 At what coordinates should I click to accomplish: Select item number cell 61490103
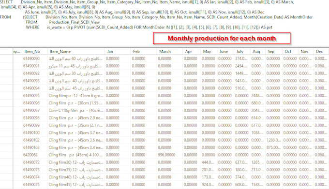click(31, 147)
